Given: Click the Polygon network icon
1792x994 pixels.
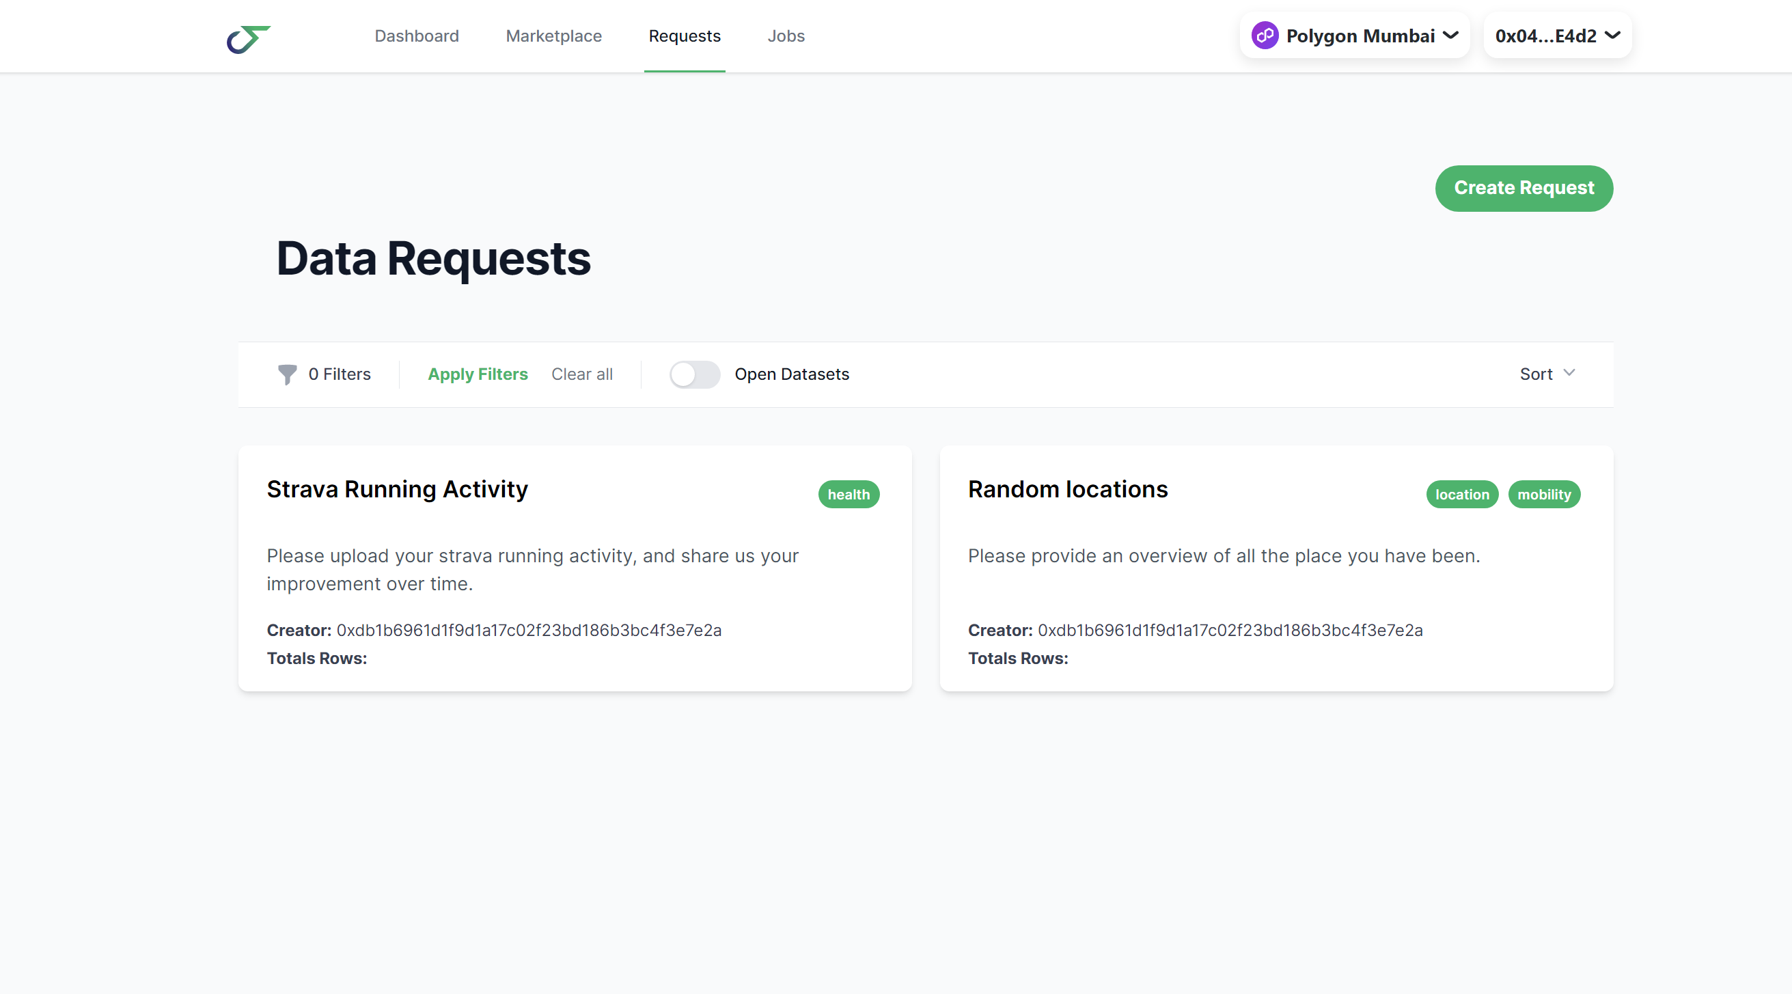Looking at the screenshot, I should [x=1264, y=36].
